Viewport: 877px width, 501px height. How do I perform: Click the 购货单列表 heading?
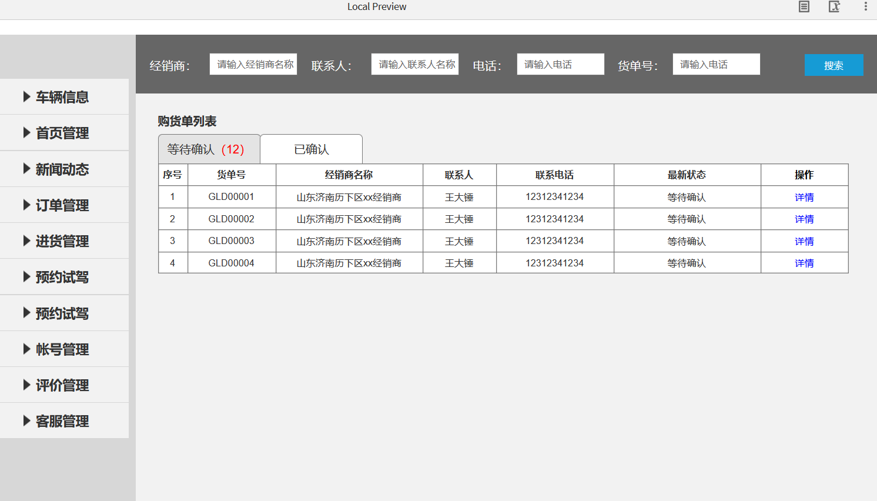tap(187, 121)
